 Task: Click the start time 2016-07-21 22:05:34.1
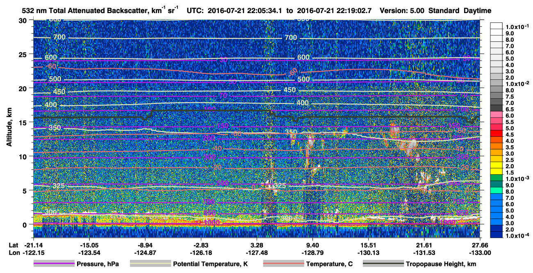(245, 11)
